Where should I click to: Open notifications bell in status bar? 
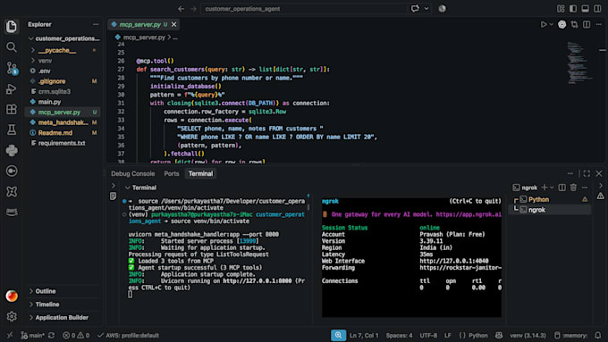click(598, 336)
